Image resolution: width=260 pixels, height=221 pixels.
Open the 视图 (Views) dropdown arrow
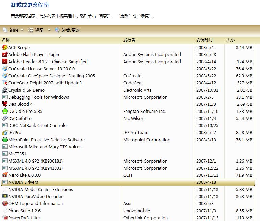coord(49,30)
